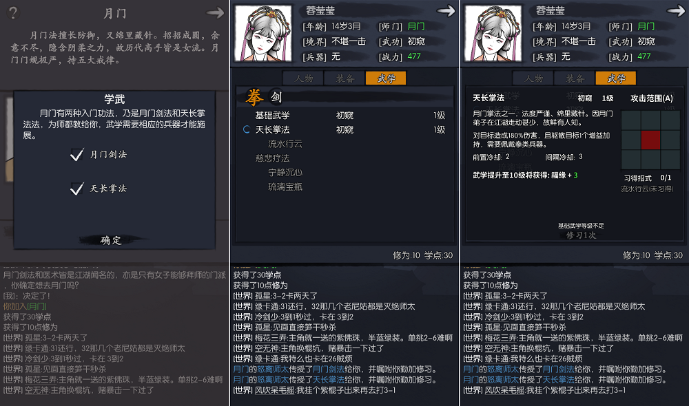Click the arrow icon in right character panel
This screenshot has height=406, width=689.
675,10
